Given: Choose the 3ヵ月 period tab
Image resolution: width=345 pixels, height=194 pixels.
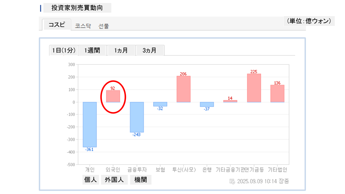Looking at the screenshot, I should [150, 50].
